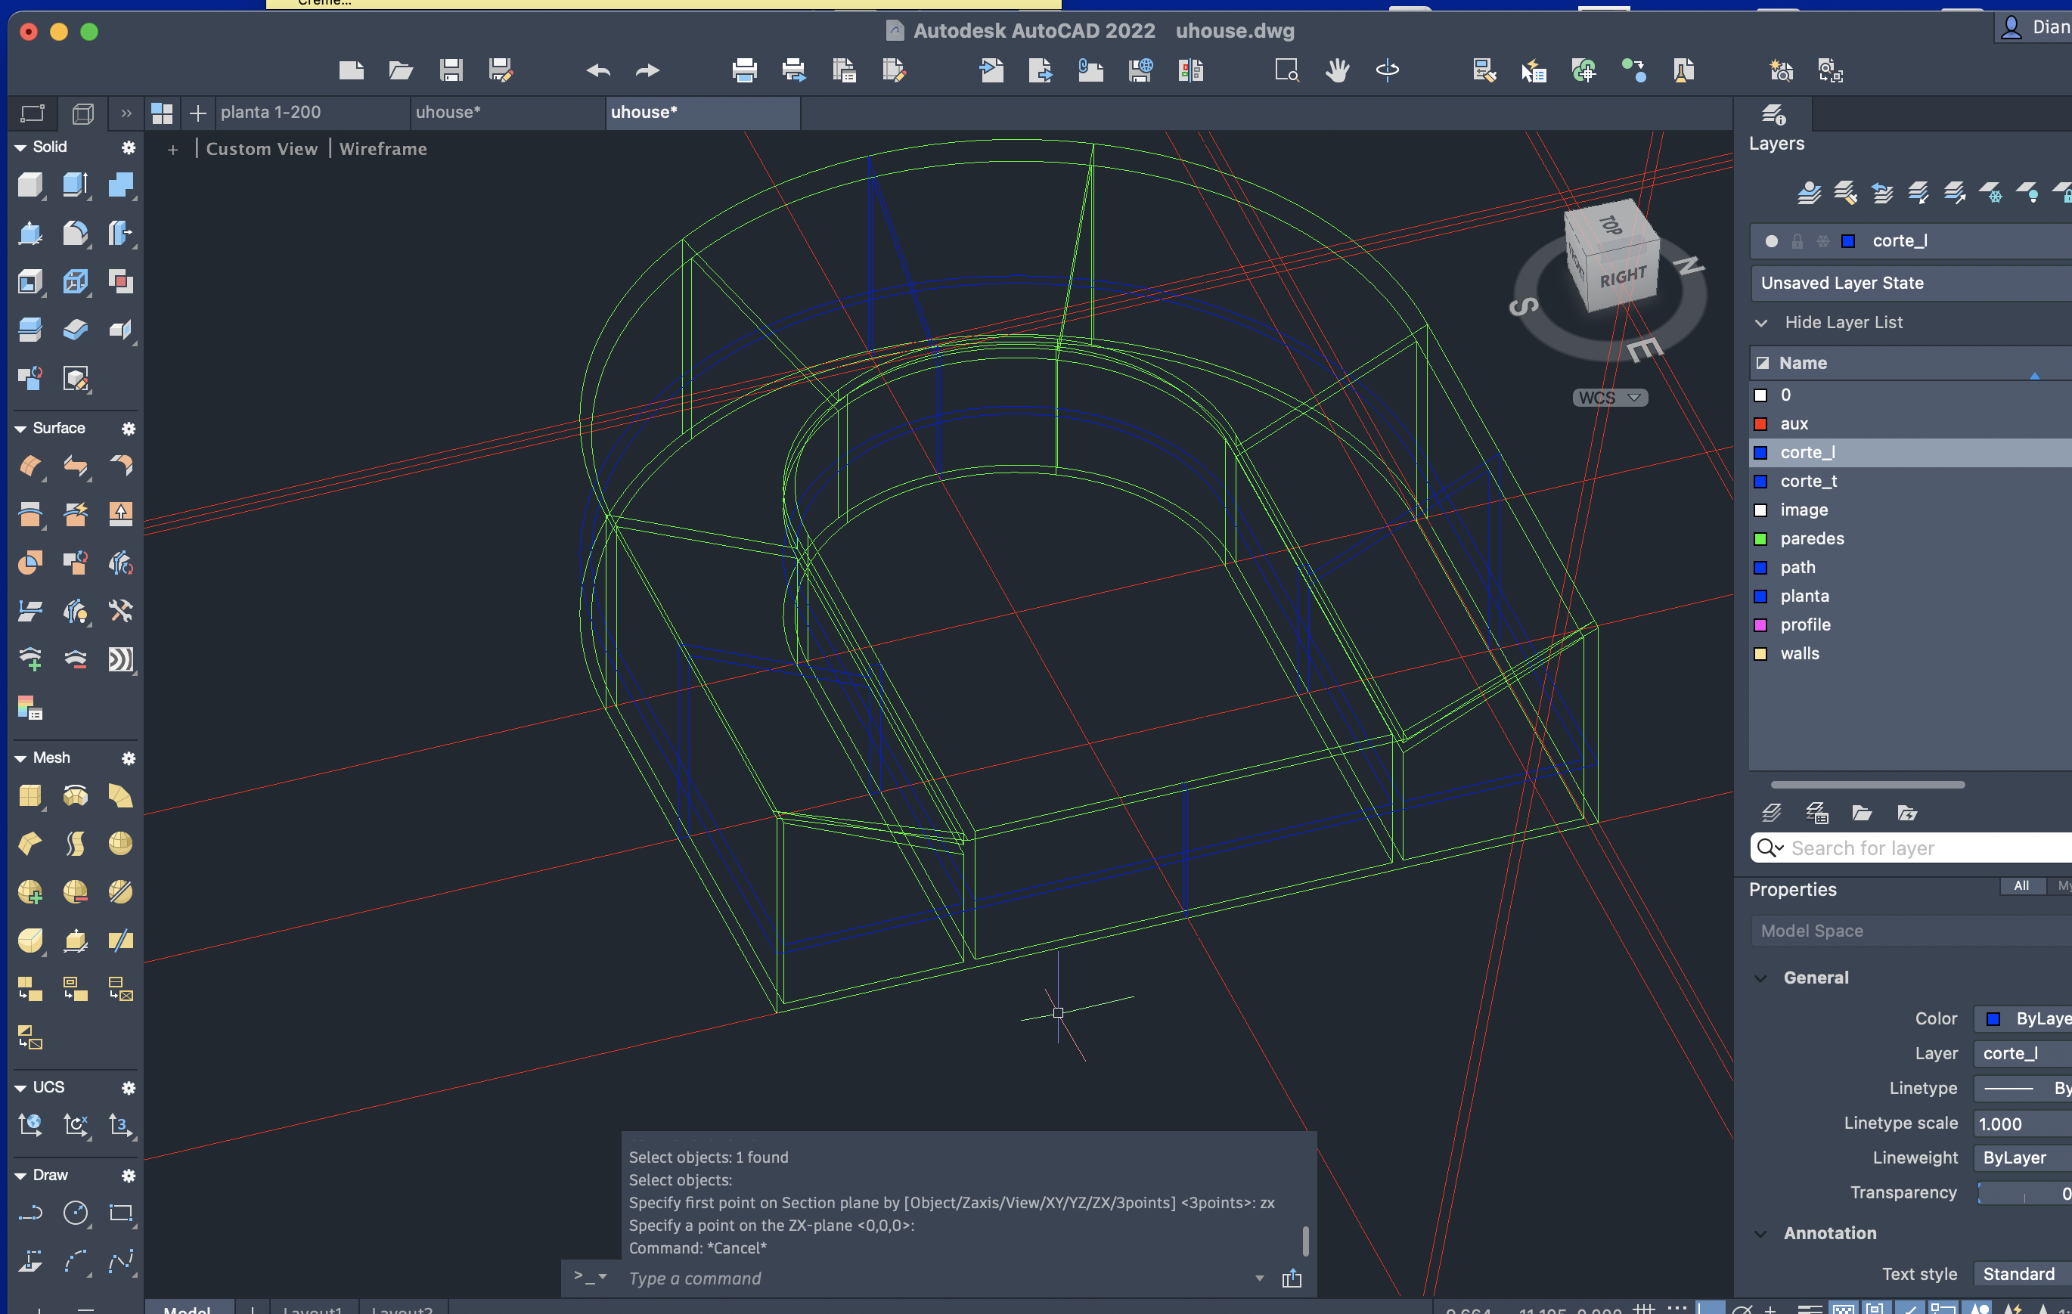Click the Custom View label

[x=262, y=149]
